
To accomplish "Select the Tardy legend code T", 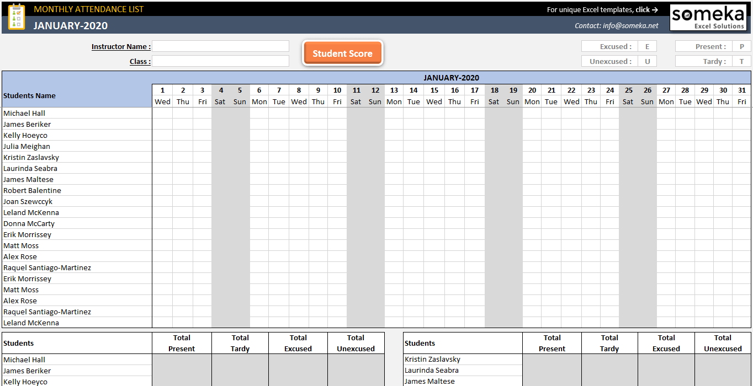I will pyautogui.click(x=742, y=61).
